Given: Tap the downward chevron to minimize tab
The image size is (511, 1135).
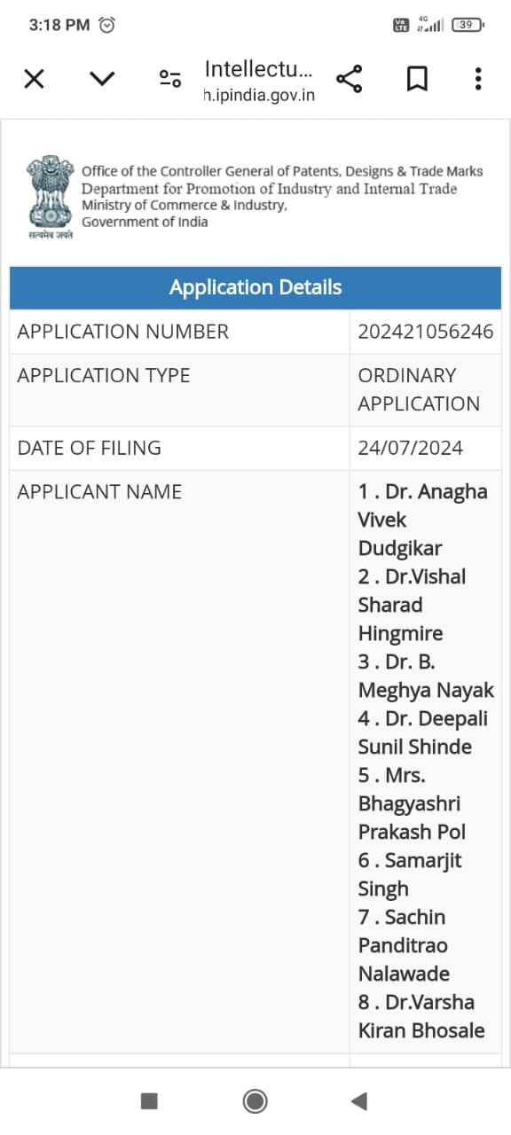Looking at the screenshot, I should click(x=102, y=79).
